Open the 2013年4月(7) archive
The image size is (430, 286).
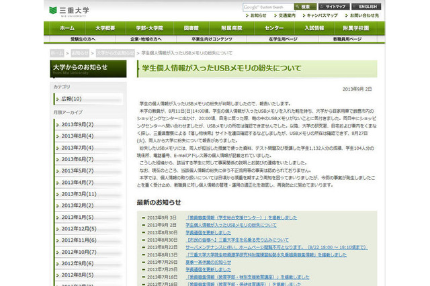(88, 183)
